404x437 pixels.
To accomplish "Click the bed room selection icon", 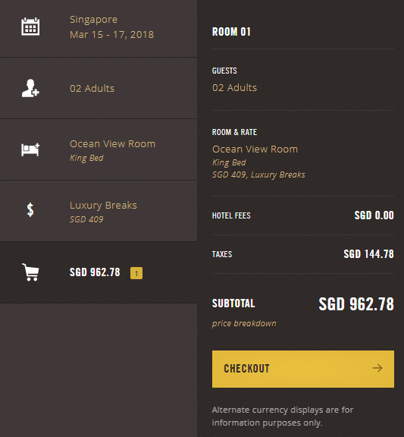I will 30,149.
